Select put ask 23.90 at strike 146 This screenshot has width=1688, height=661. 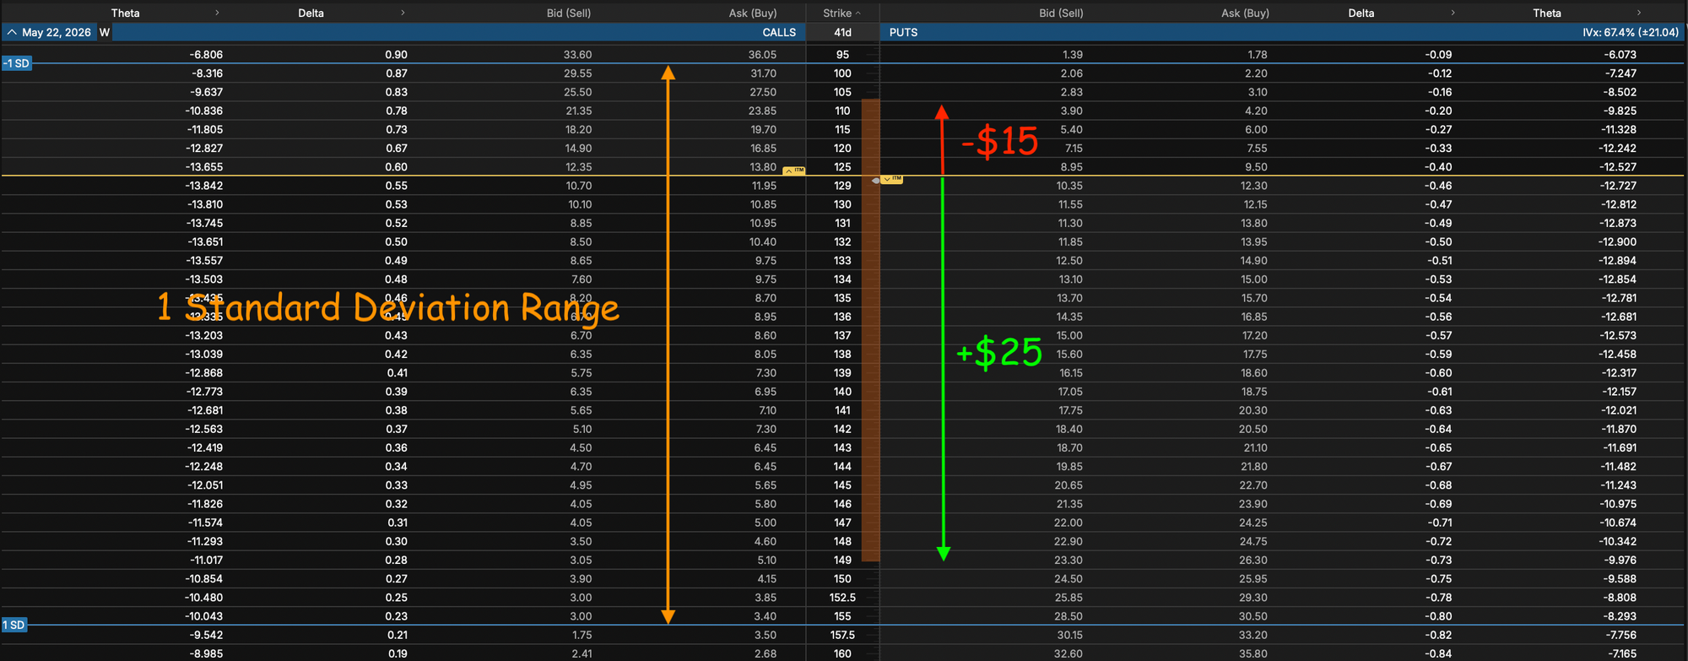1253,504
